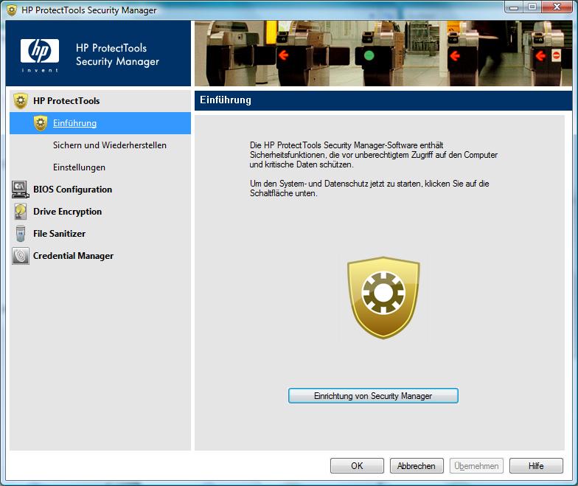Close the Security Manager window
Screen dimensions: 578x486
coord(557,7)
